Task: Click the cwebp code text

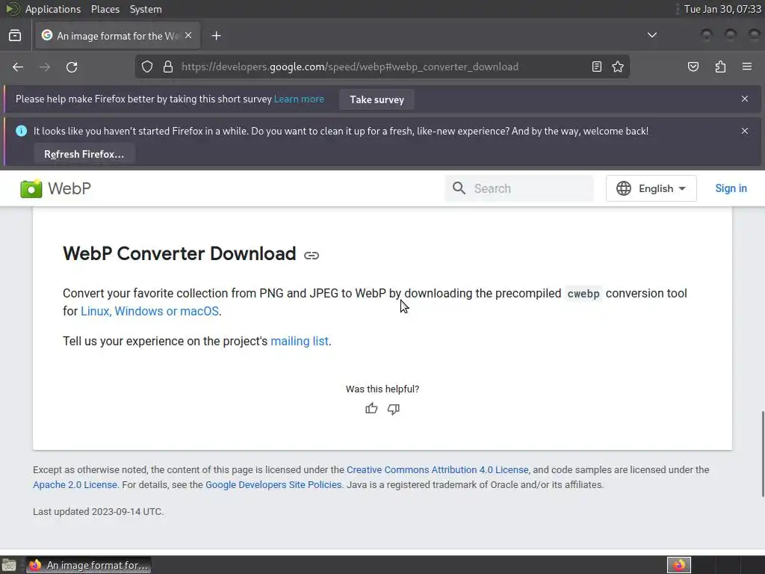Action: tap(583, 294)
